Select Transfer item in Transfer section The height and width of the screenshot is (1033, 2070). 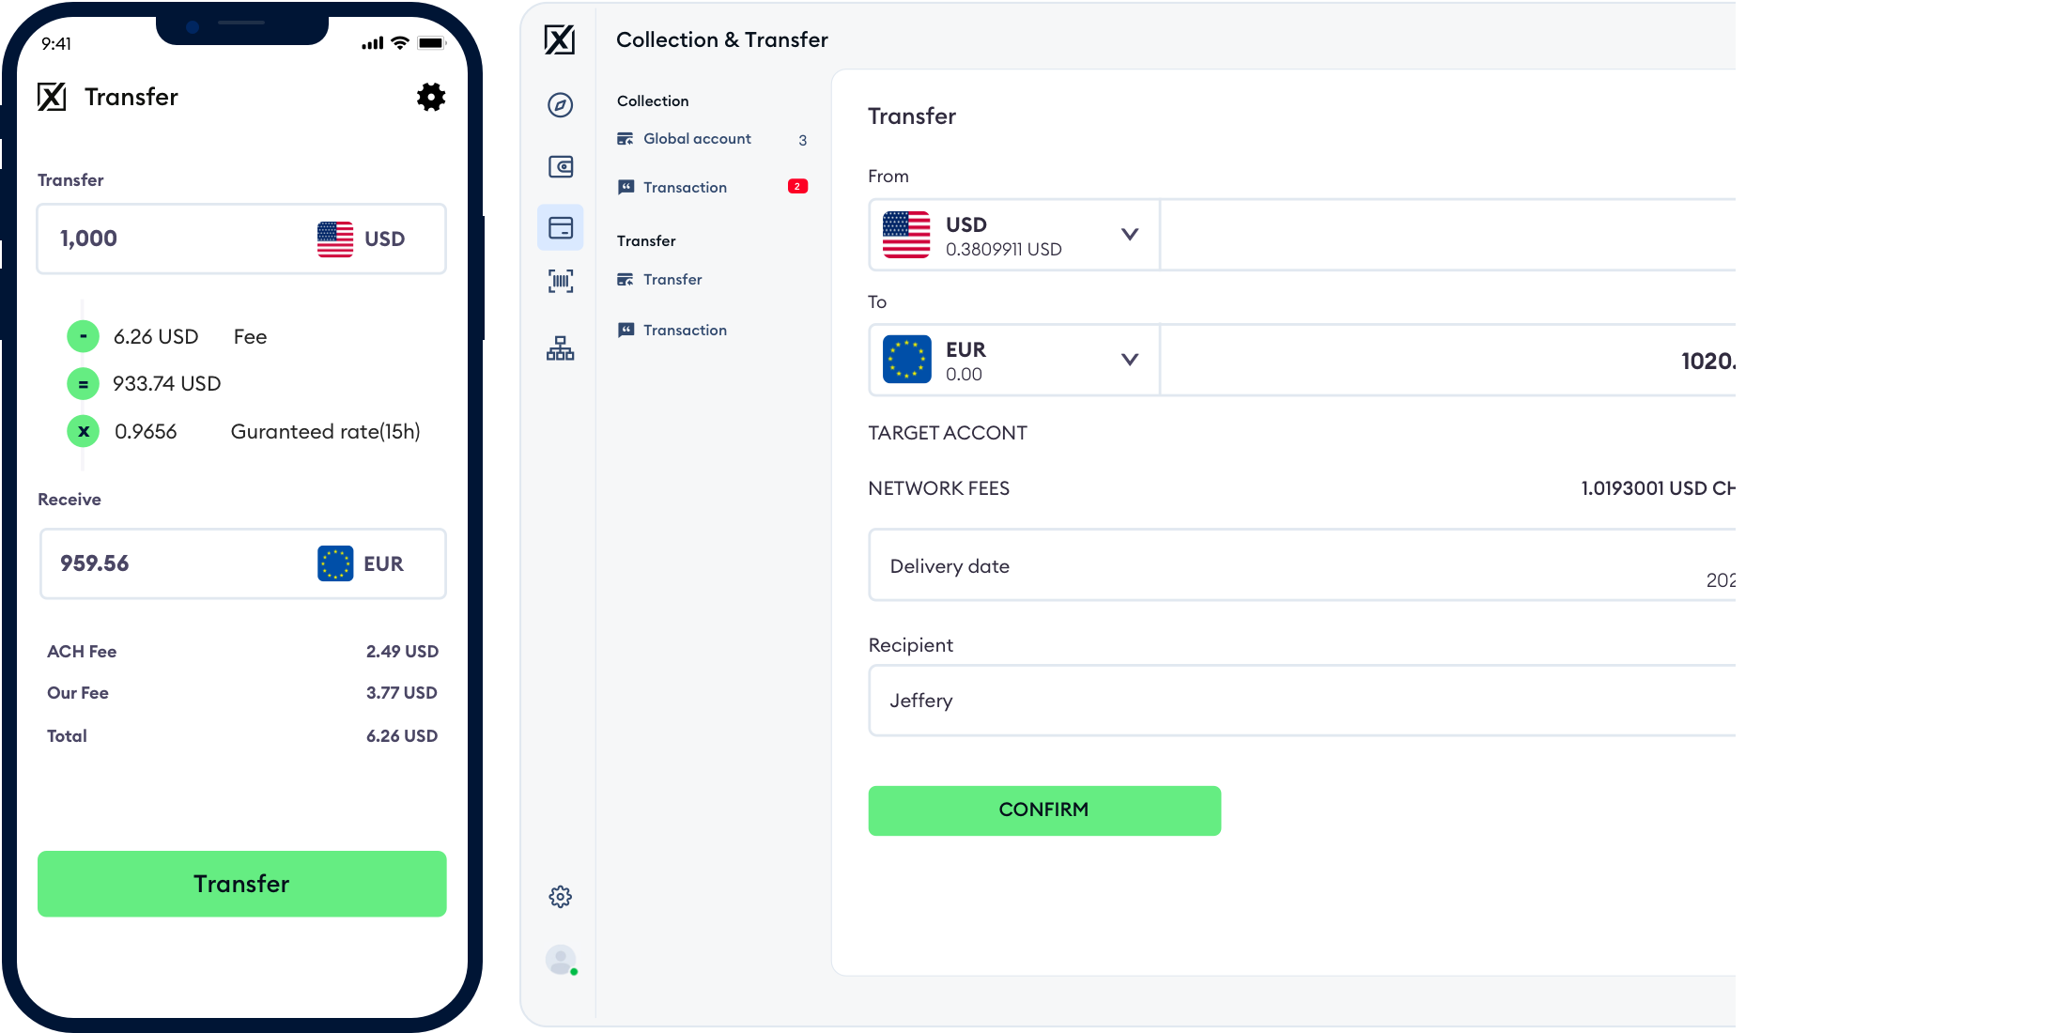coord(672,280)
